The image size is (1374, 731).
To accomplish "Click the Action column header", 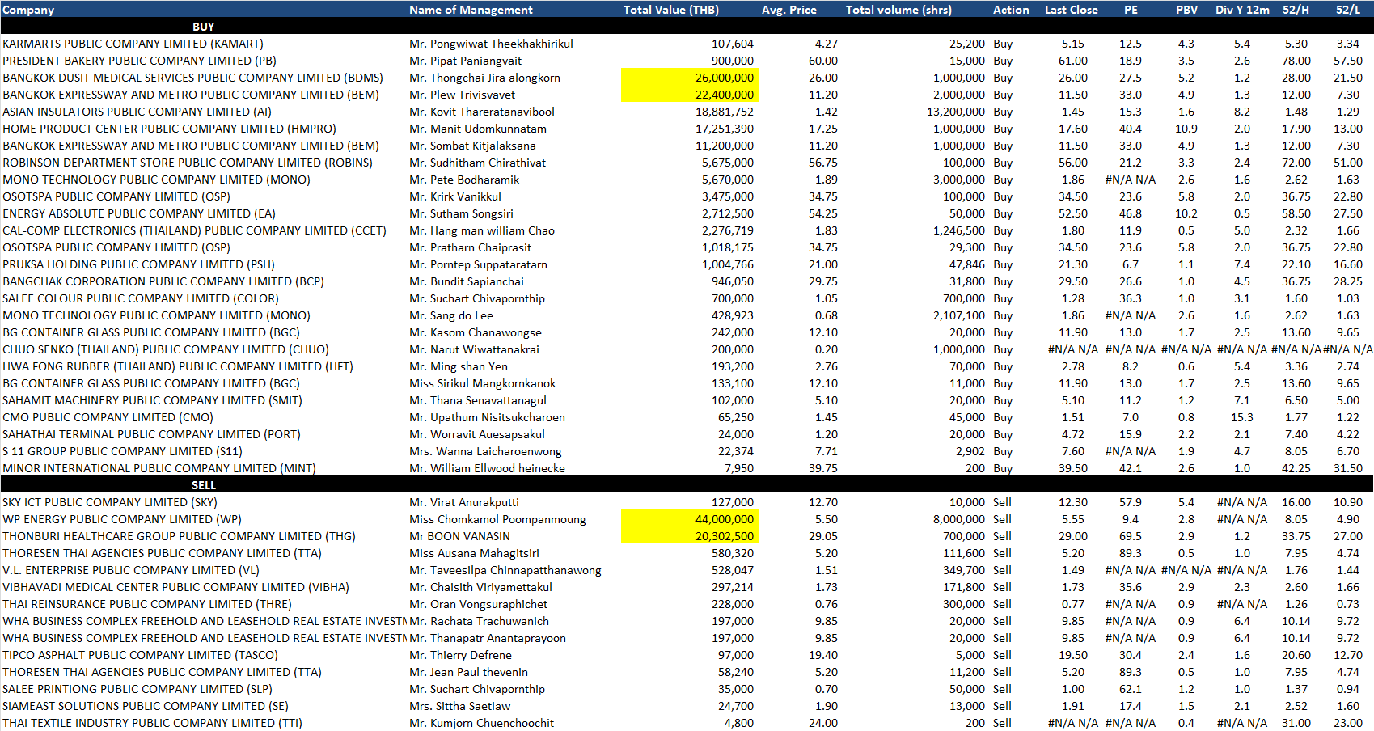I will pyautogui.click(x=1011, y=10).
